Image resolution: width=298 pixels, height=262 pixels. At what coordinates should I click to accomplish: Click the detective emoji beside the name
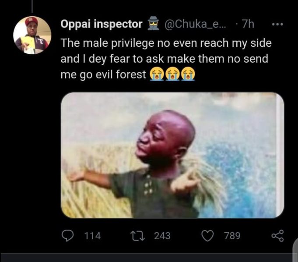click(154, 24)
